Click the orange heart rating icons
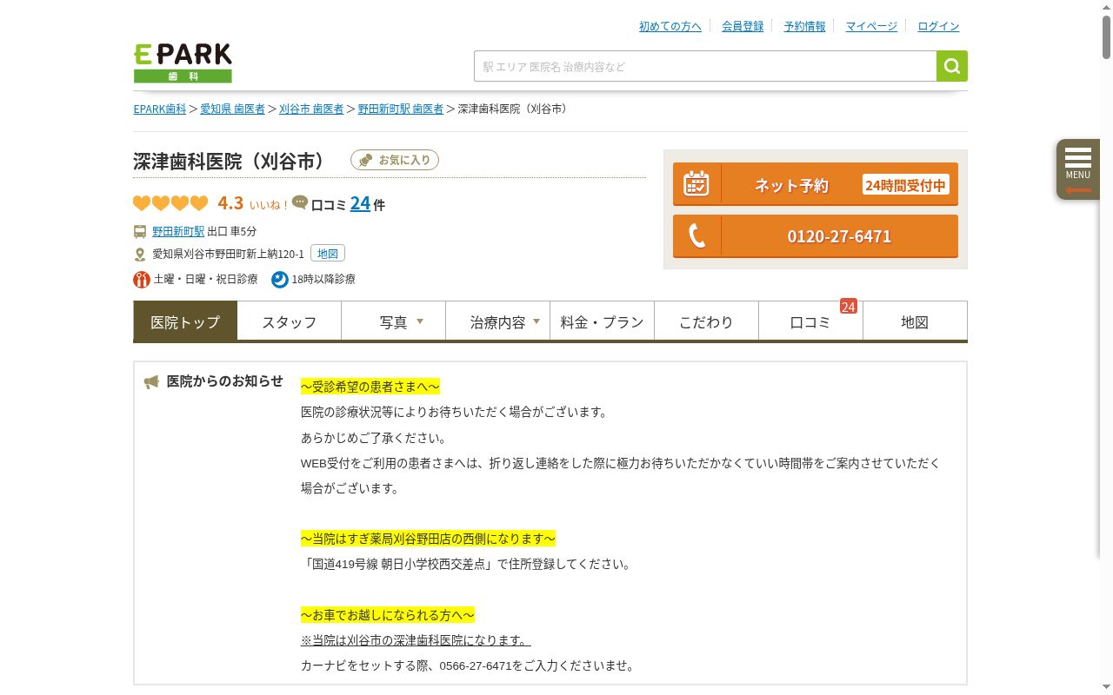This screenshot has height=695, width=1113. coord(170,203)
